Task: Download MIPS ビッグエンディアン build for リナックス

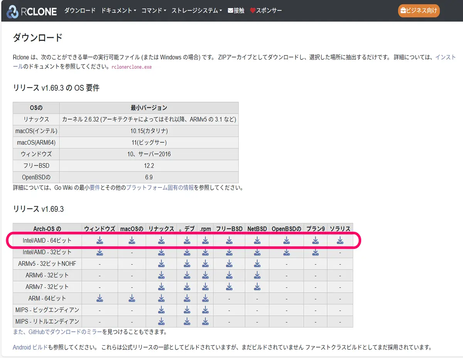Action: click(x=161, y=310)
